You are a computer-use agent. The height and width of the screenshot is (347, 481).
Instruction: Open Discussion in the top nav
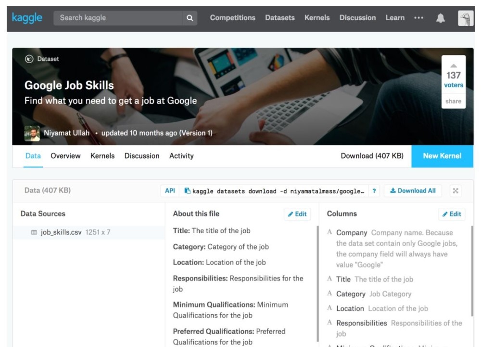click(x=357, y=18)
